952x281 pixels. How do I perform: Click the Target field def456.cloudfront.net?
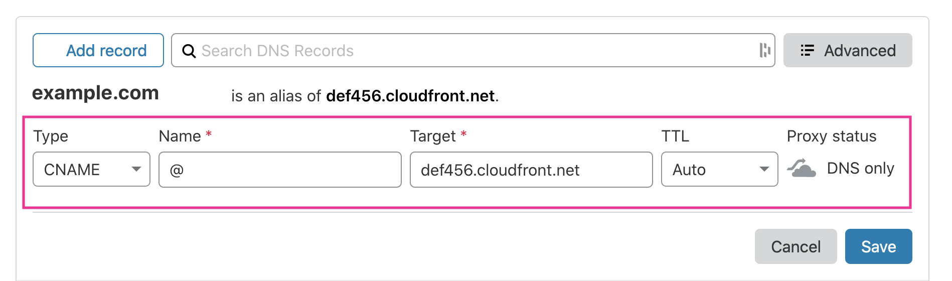(531, 170)
